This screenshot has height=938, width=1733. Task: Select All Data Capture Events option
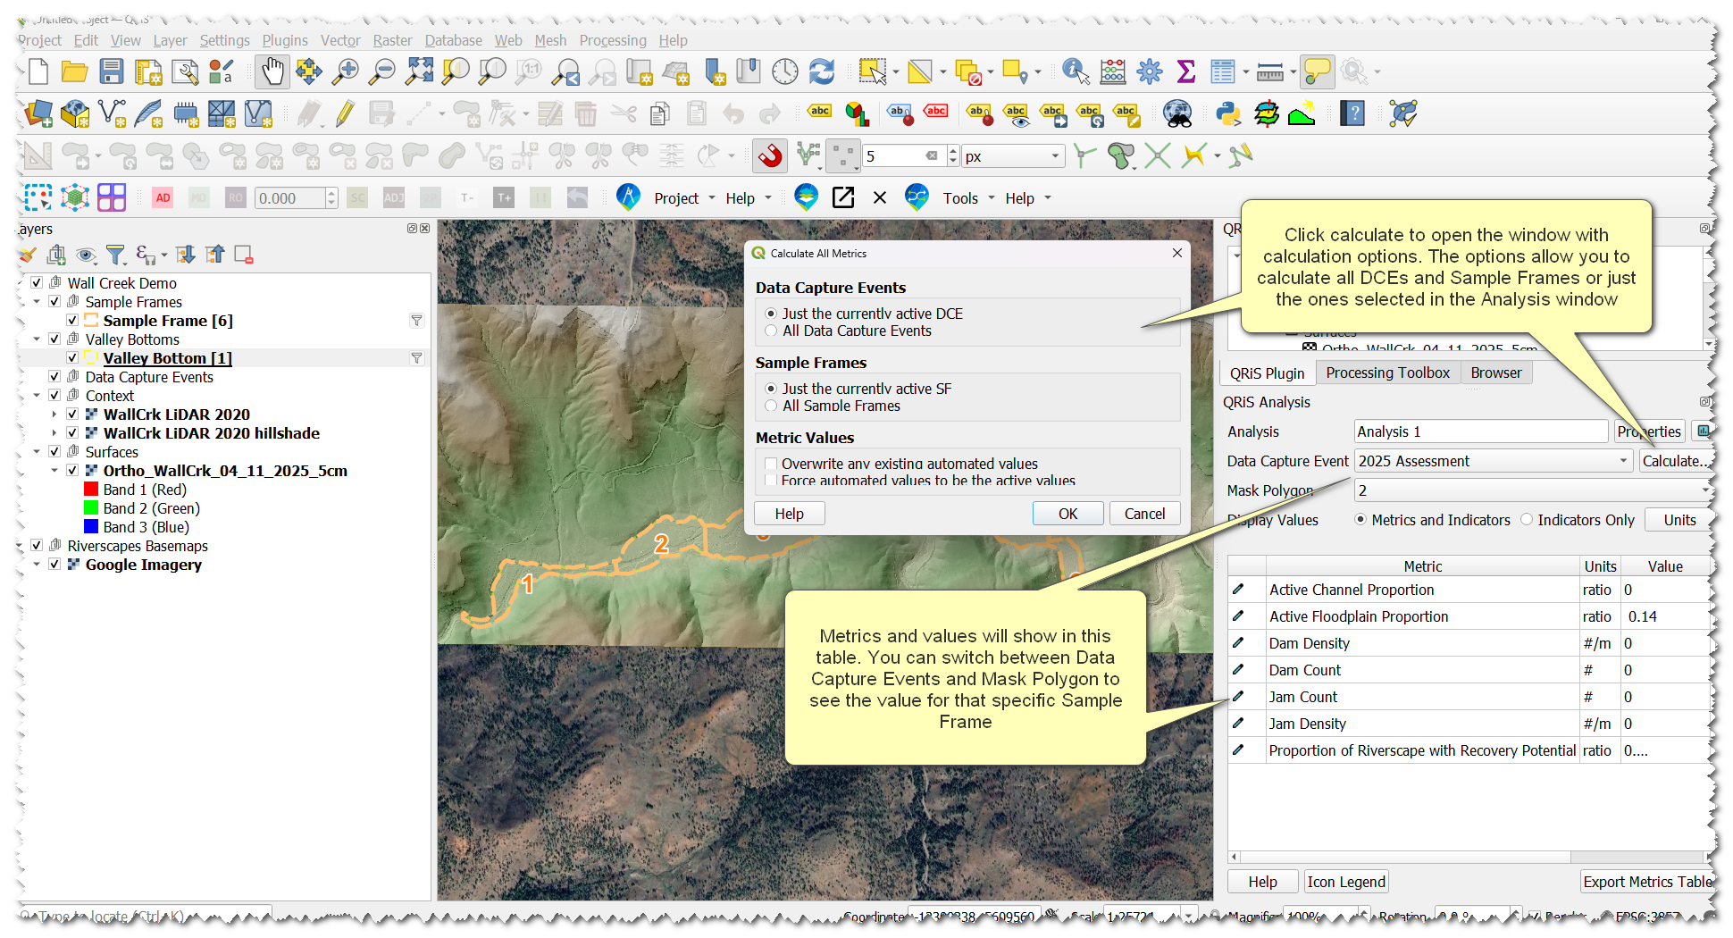point(772,331)
